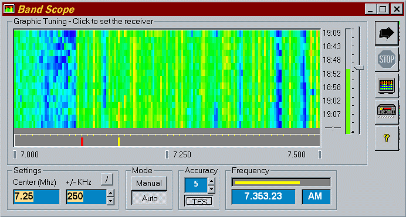Click the frequency readout 7.353.23
The width and height of the screenshot is (406, 217).
click(x=263, y=197)
